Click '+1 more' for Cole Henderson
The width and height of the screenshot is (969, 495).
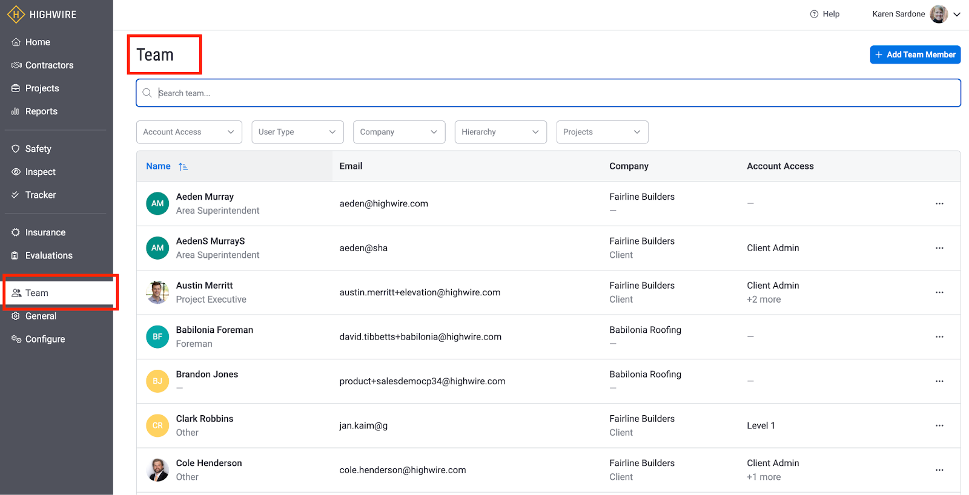tap(764, 477)
